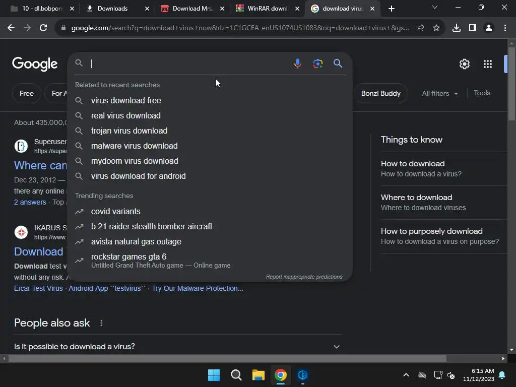This screenshot has width=516, height=387.
Task: Select suggestion virus download for android
Action: point(210,176)
